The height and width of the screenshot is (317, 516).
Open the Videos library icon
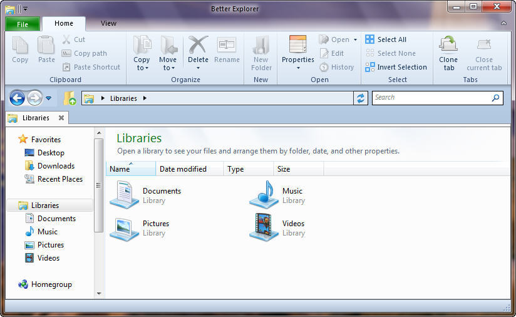(264, 227)
